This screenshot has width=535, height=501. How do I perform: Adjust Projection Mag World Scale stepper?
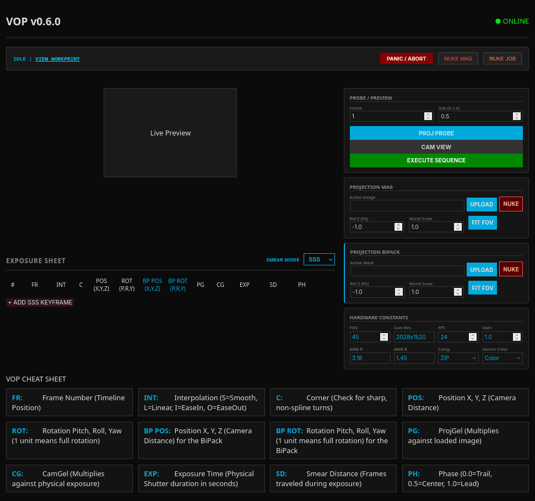457,227
